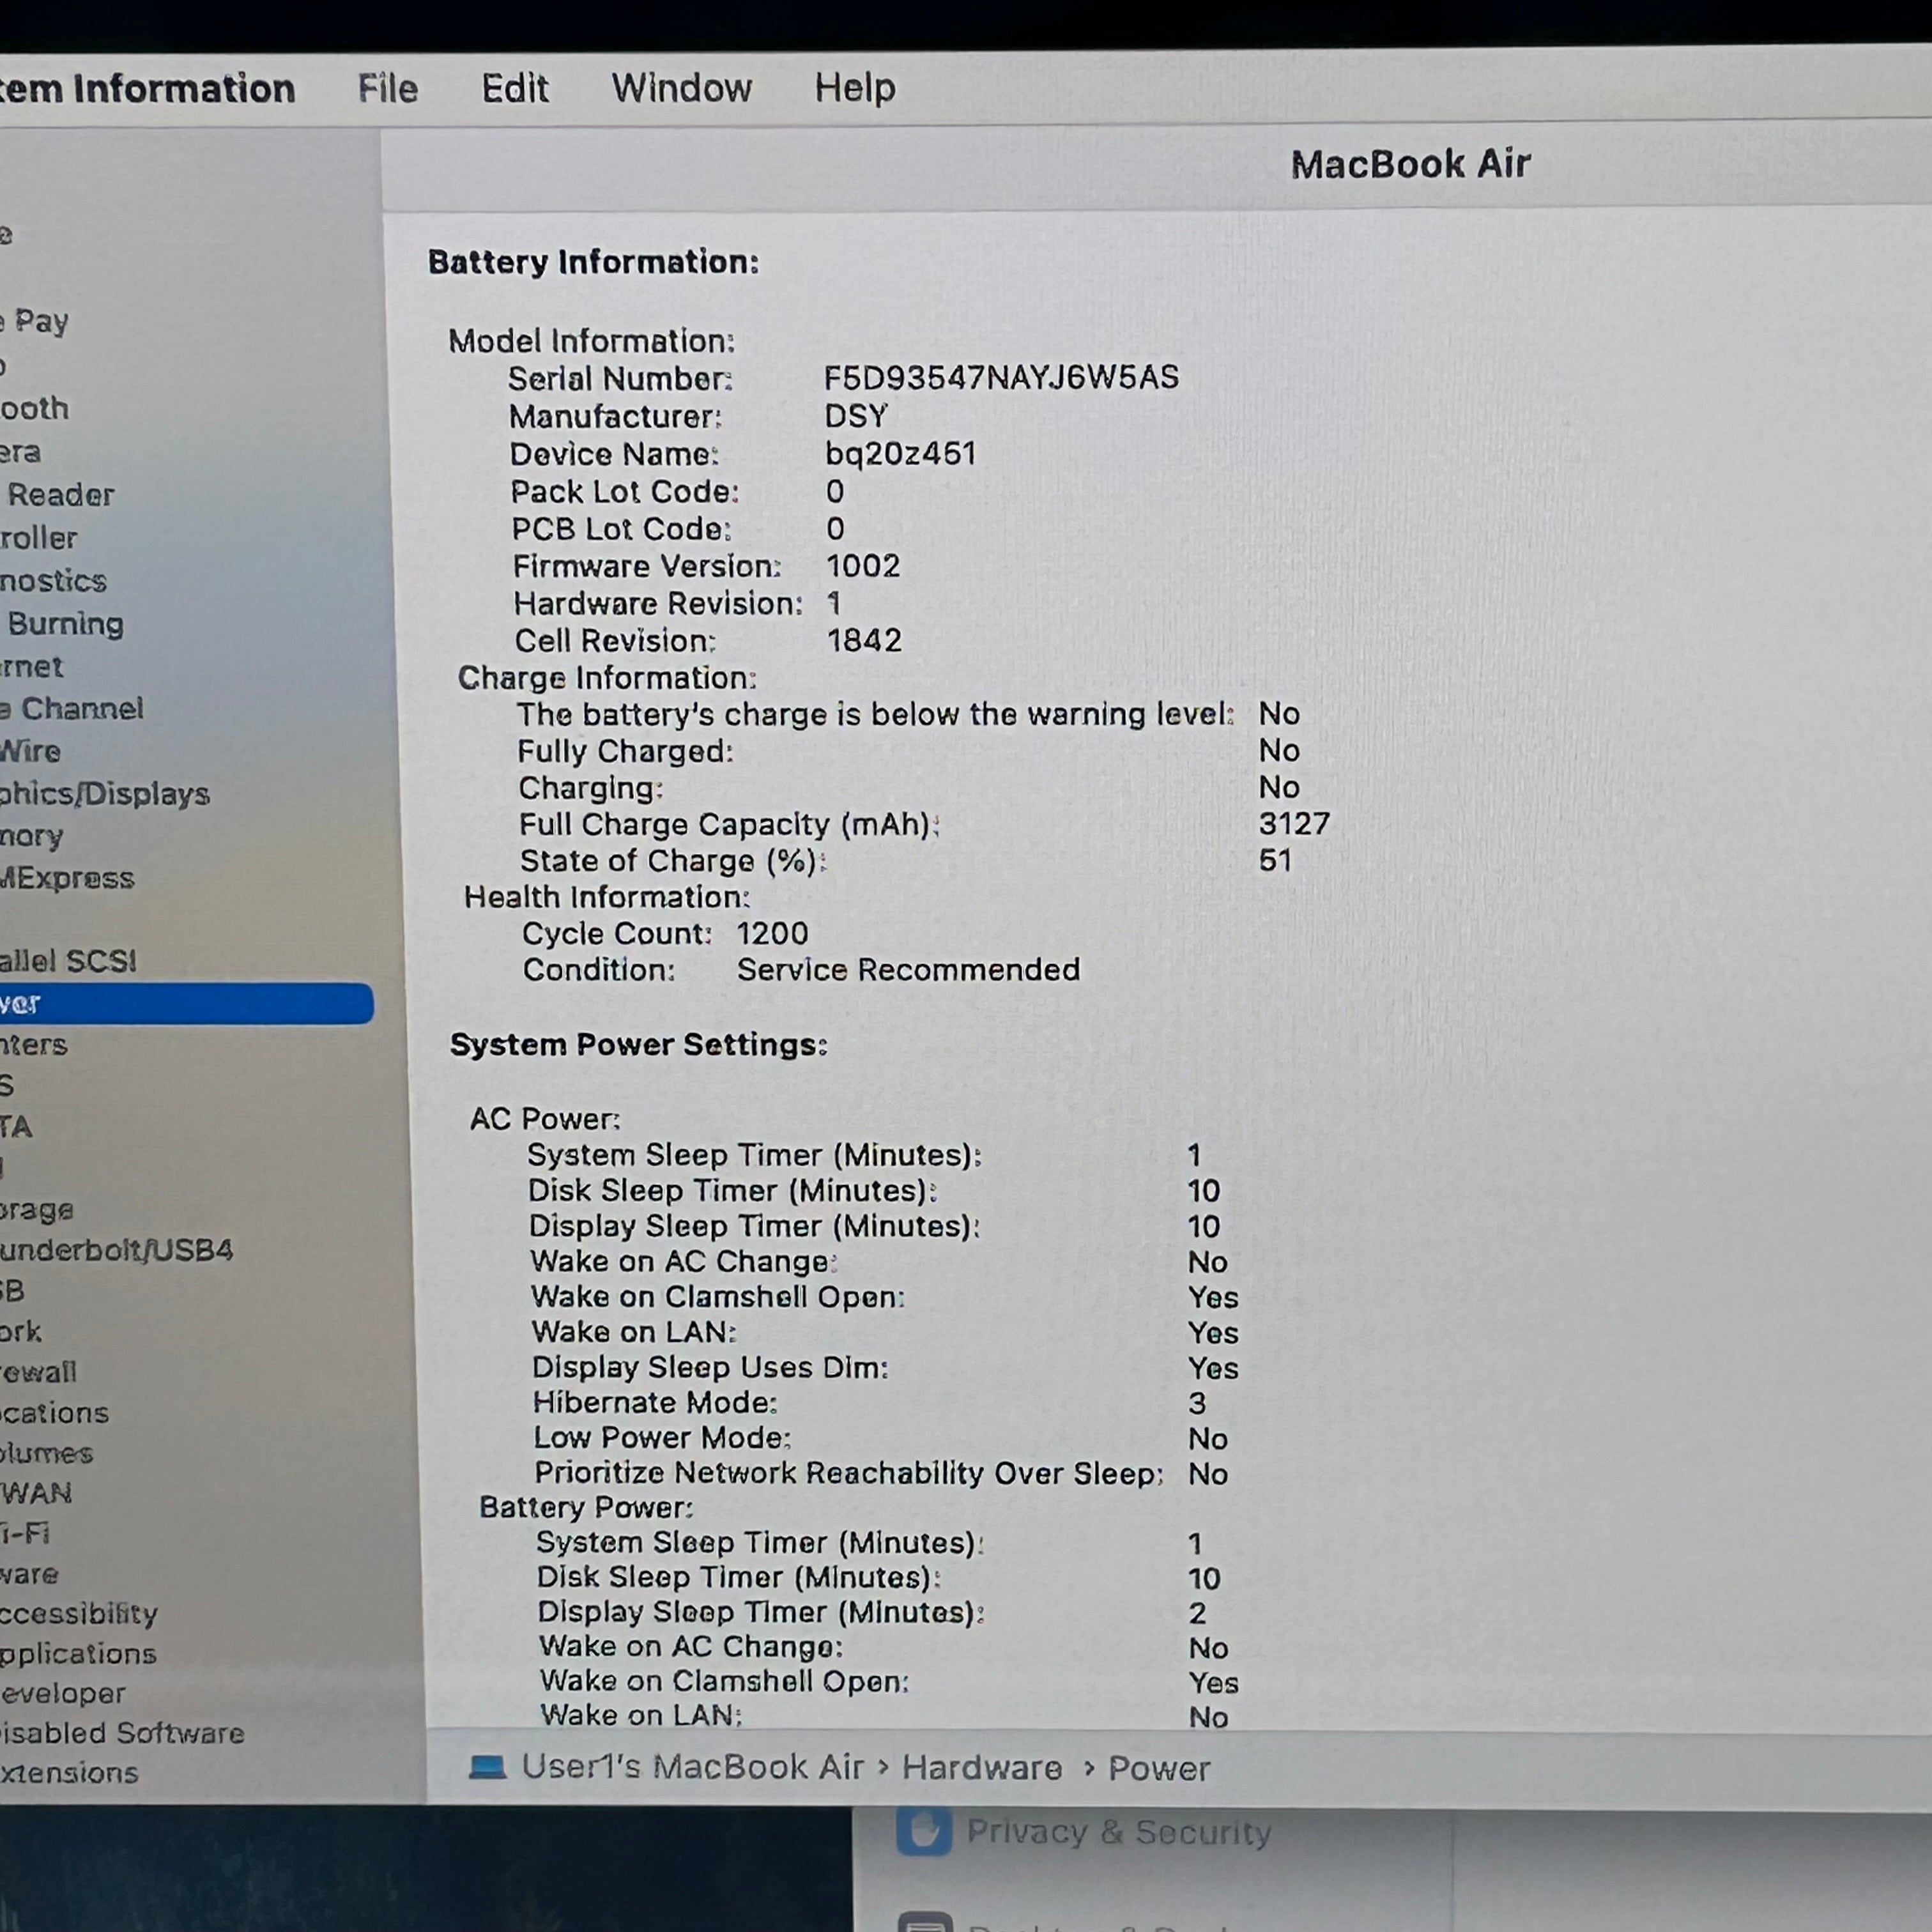Image resolution: width=1932 pixels, height=1932 pixels.
Task: Select Accessibility in the sidebar
Action: (x=79, y=1613)
